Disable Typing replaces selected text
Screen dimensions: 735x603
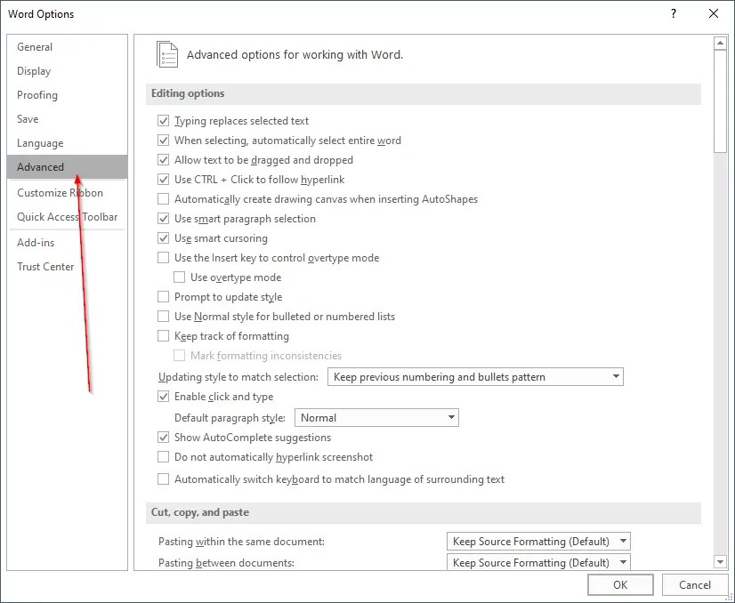click(164, 120)
